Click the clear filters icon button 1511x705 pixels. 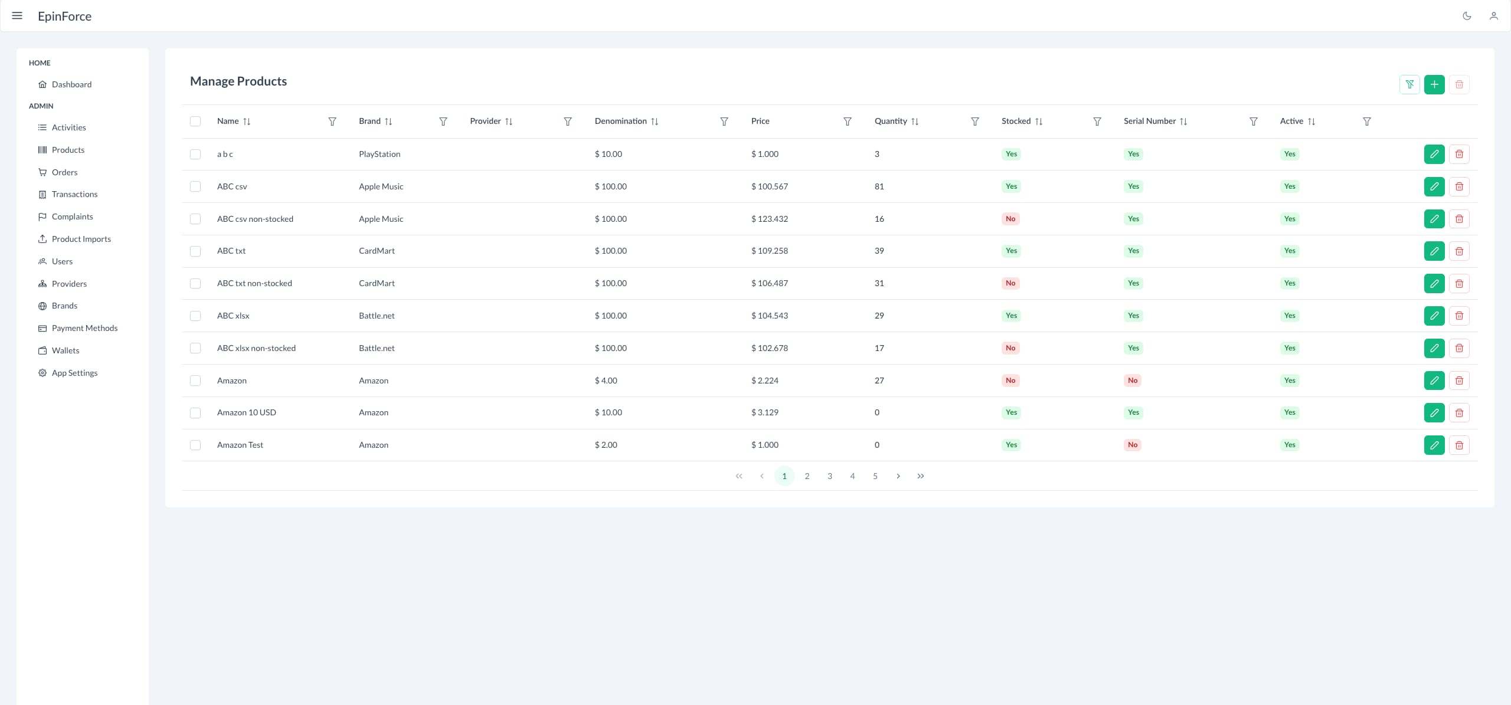tap(1409, 84)
